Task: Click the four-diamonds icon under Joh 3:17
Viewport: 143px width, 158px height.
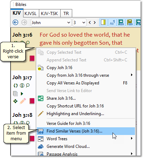Action: click(x=15, y=101)
